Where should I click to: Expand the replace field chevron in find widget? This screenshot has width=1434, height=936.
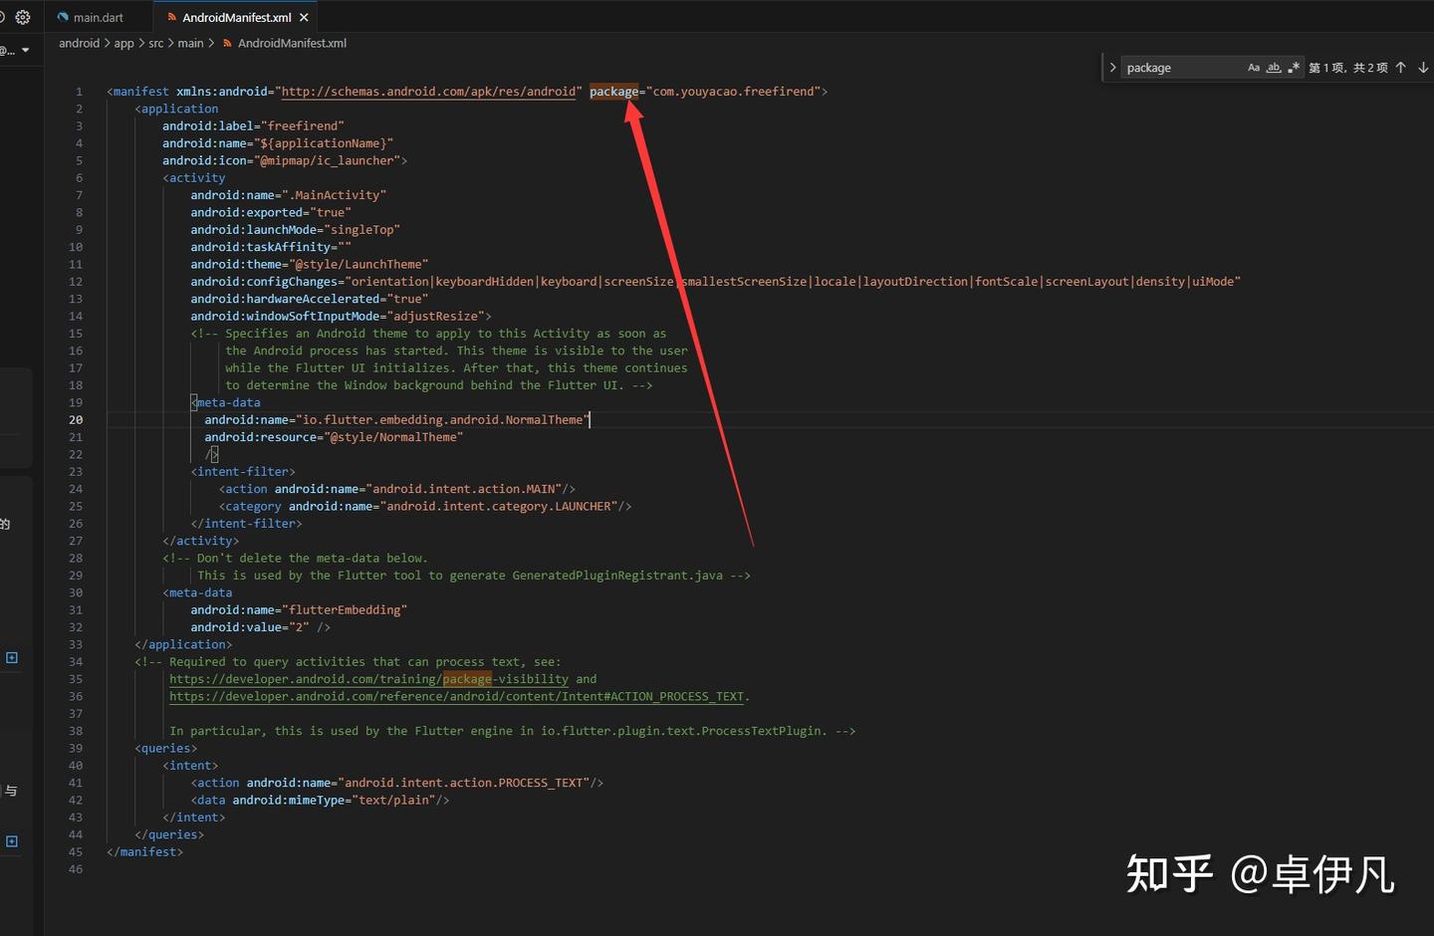click(x=1112, y=68)
